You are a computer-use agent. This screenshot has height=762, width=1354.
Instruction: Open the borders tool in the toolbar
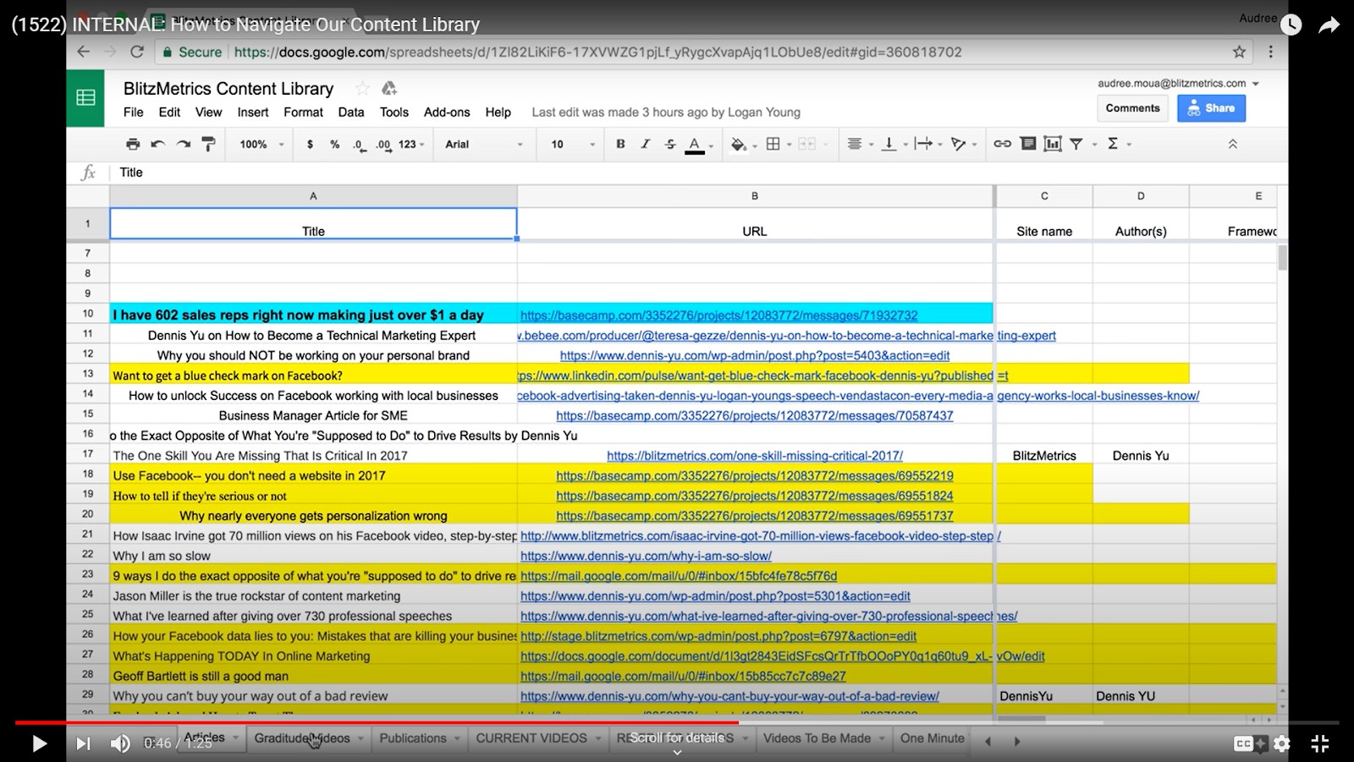click(x=773, y=145)
